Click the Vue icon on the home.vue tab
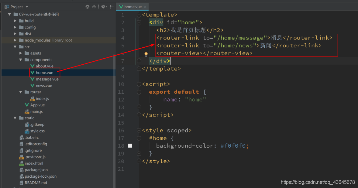Viewport: 358px width, 188px height. pos(121,7)
